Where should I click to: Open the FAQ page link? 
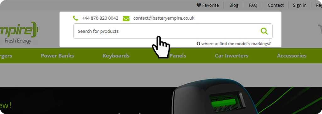[x=253, y=5]
